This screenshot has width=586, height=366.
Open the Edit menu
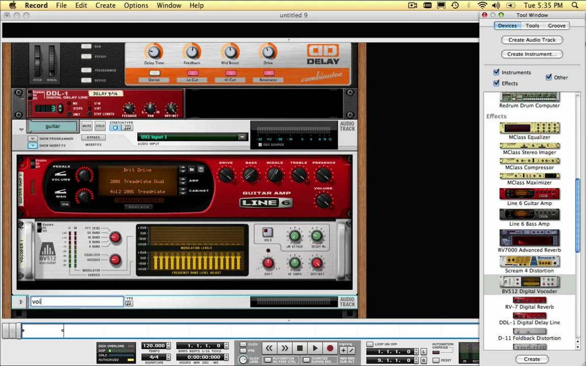81,5
